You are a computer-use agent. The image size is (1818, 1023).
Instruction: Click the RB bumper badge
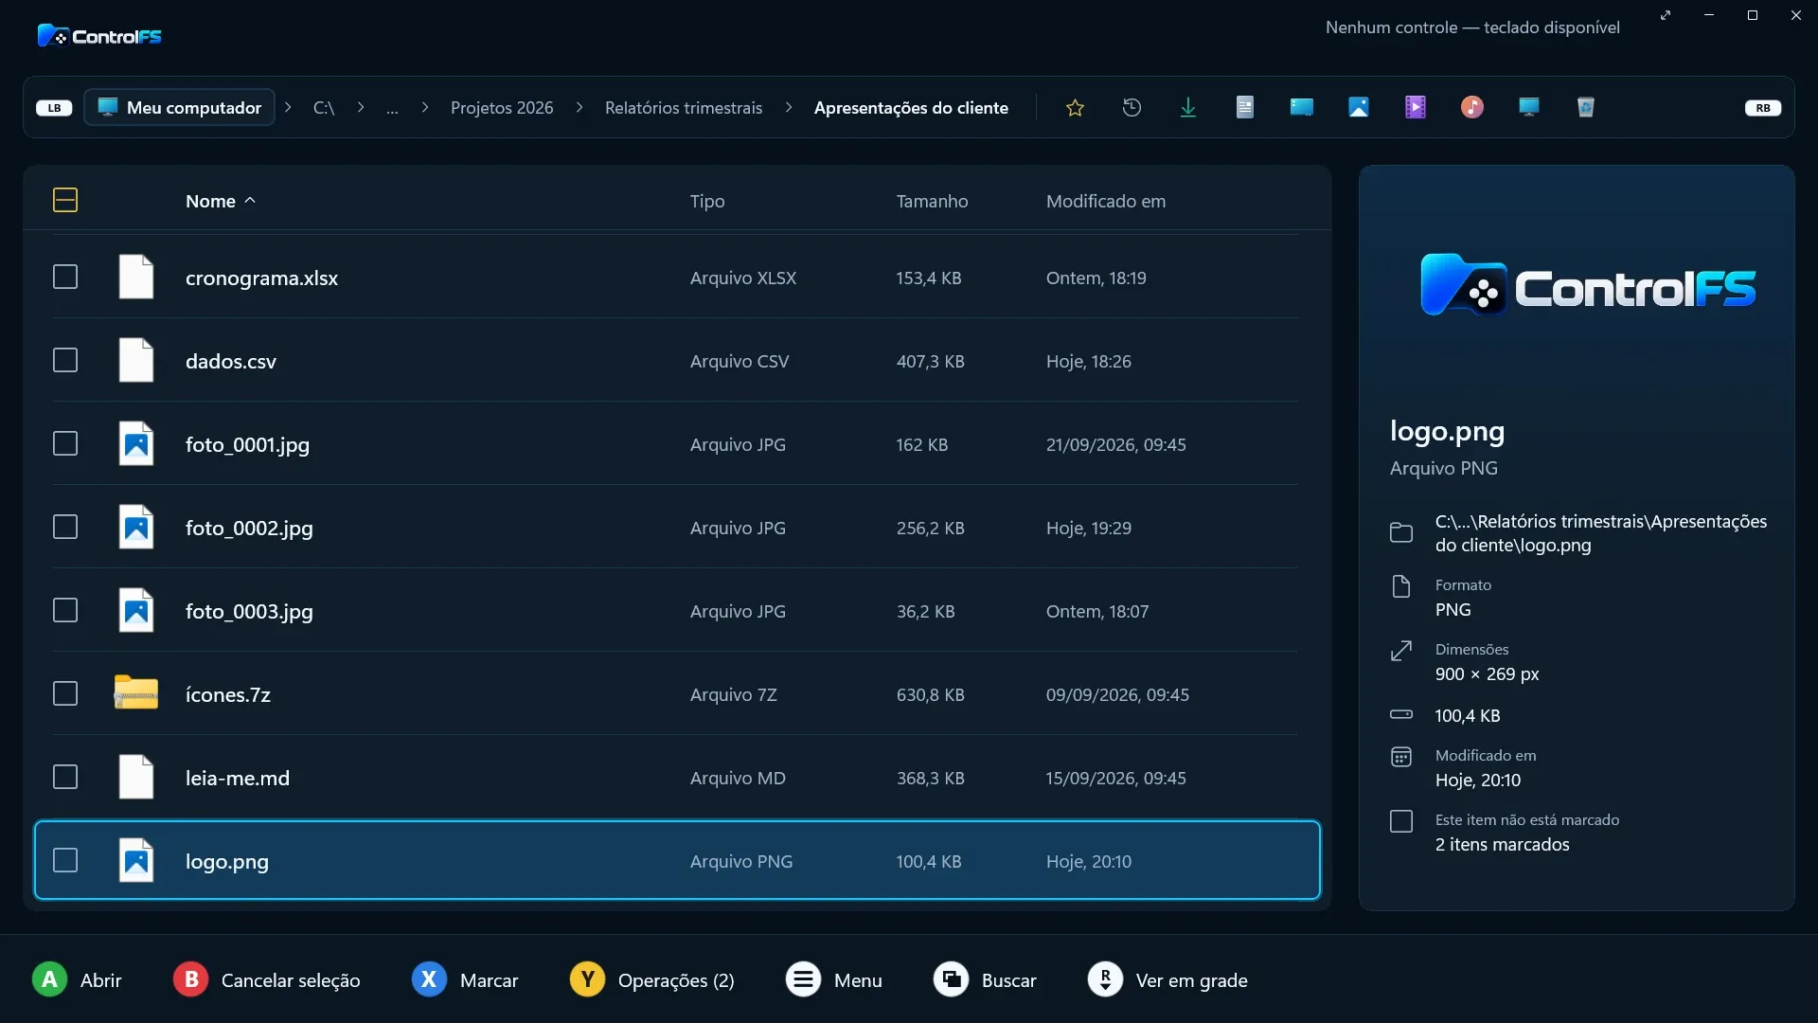point(1763,108)
